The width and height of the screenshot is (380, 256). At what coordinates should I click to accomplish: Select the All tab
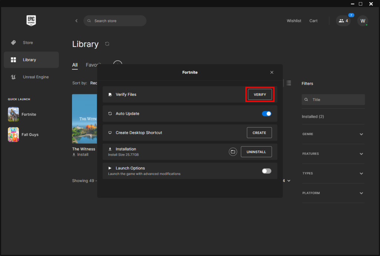[75, 65]
